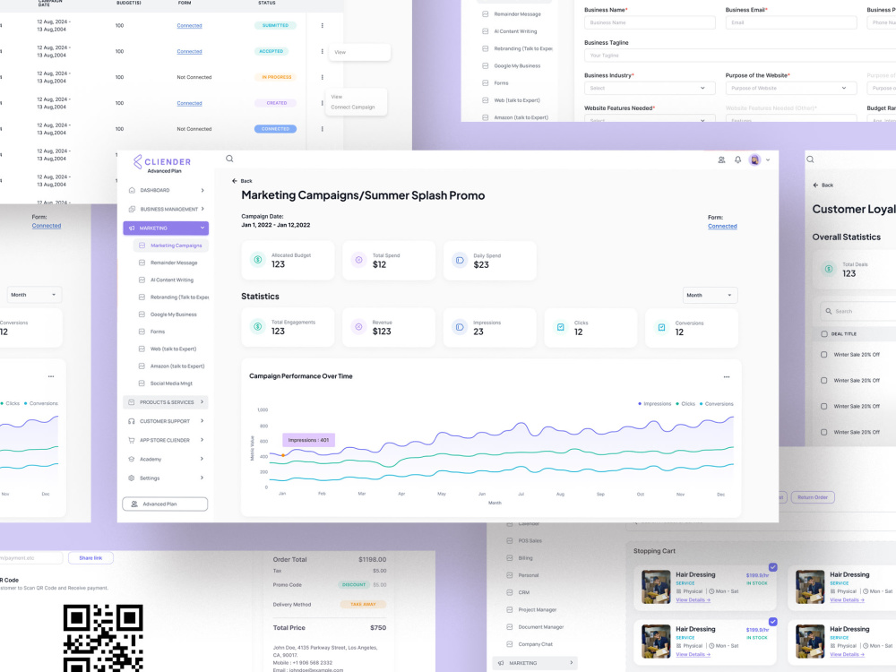This screenshot has width=896, height=672.
Task: Click the Connected form link in main window
Action: [722, 227]
